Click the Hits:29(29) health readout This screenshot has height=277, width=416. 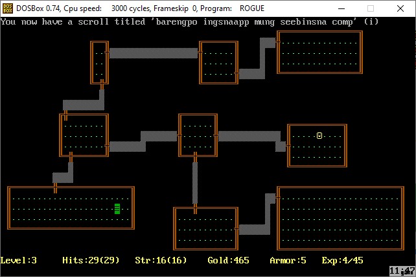(91, 260)
